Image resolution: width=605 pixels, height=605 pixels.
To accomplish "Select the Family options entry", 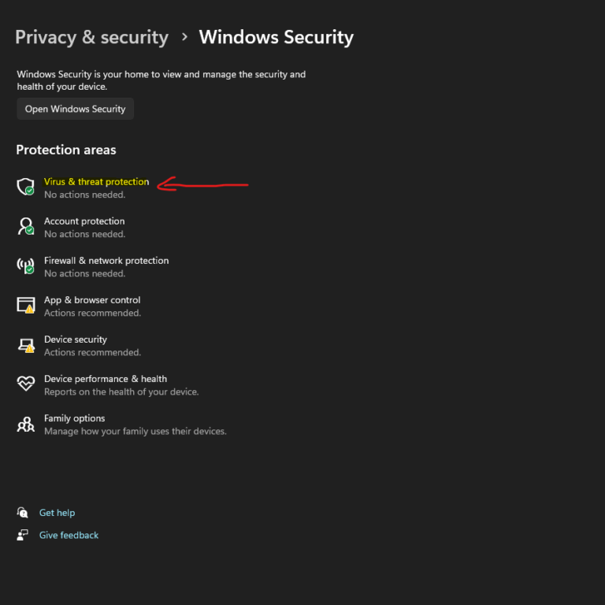I will (74, 418).
